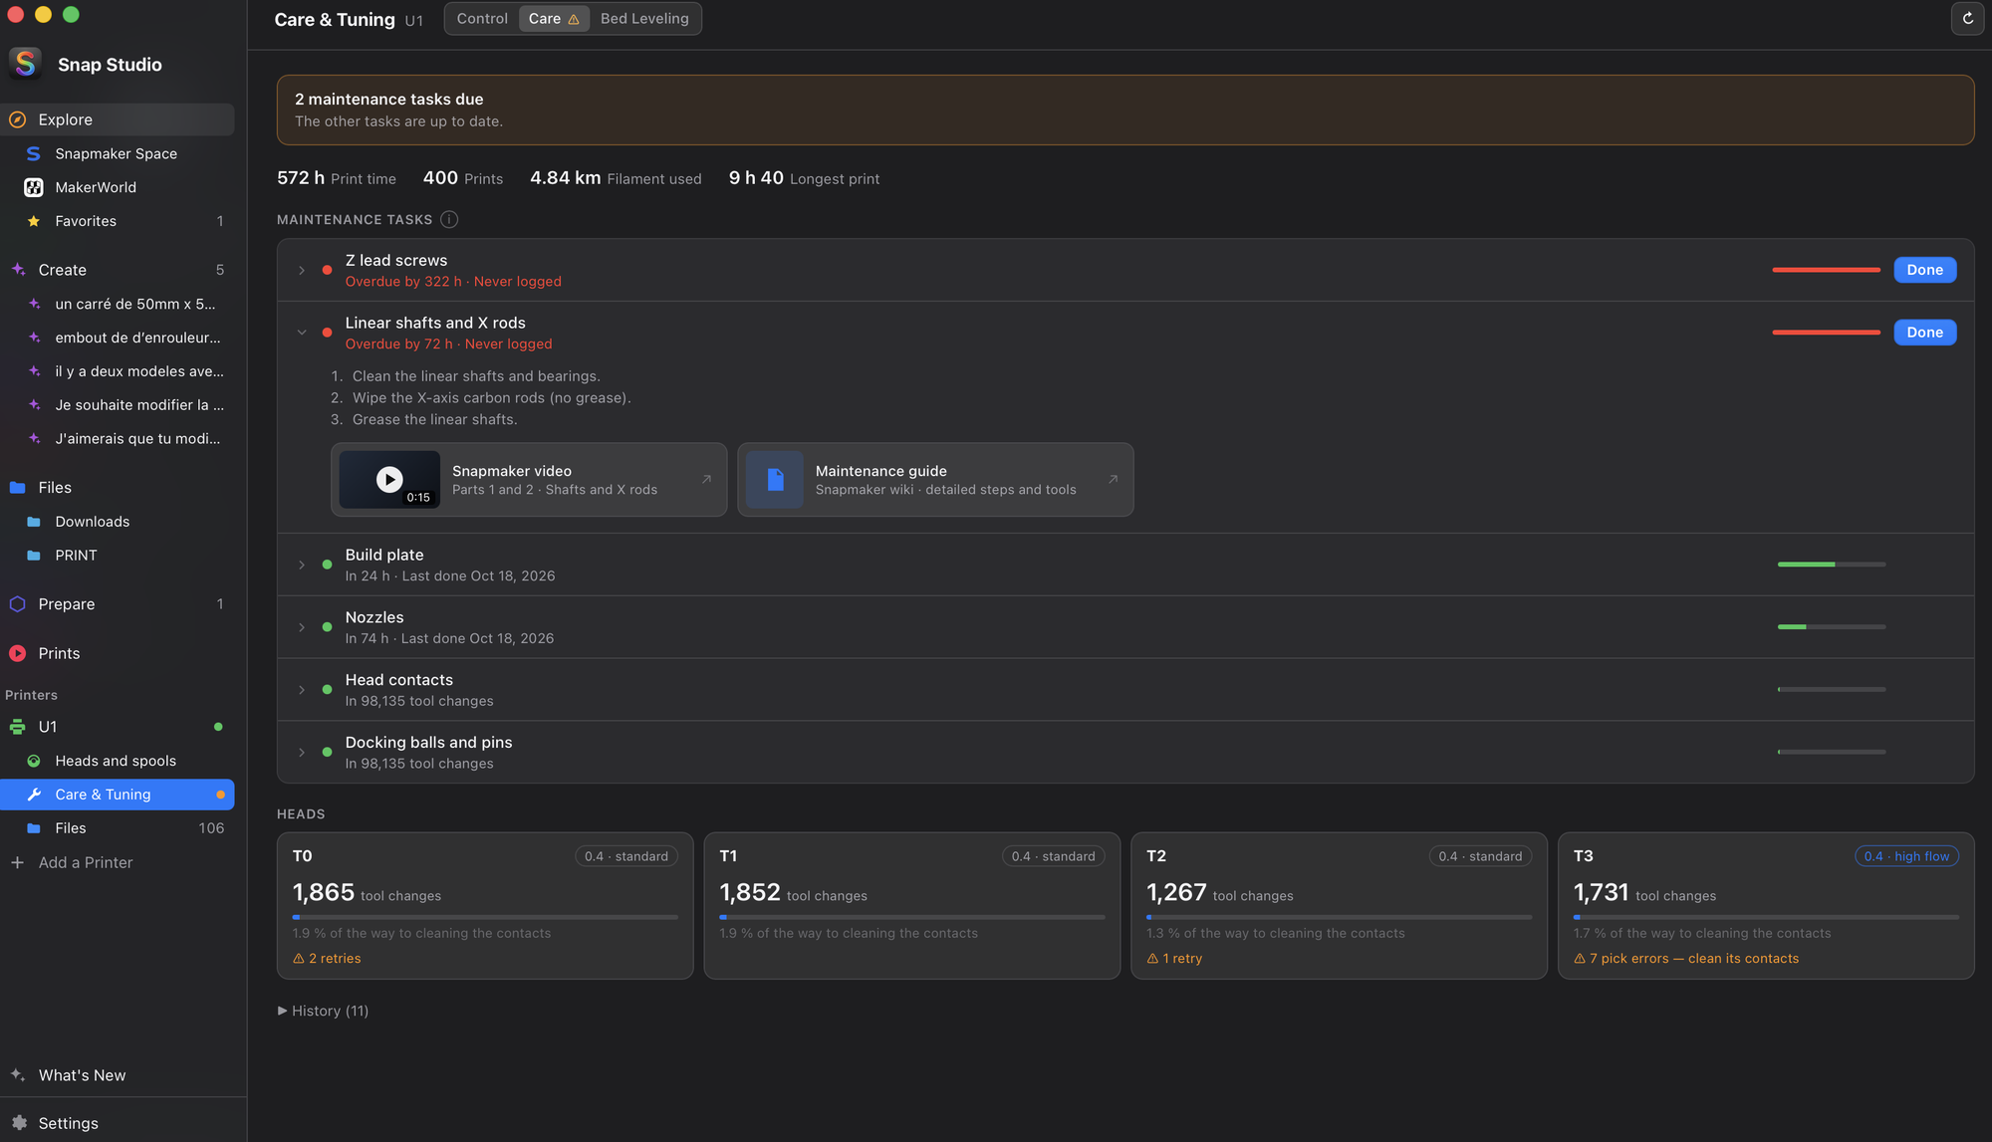Click the Nozzles progress bar
Viewport: 1992px width, 1142px height.
[1831, 627]
